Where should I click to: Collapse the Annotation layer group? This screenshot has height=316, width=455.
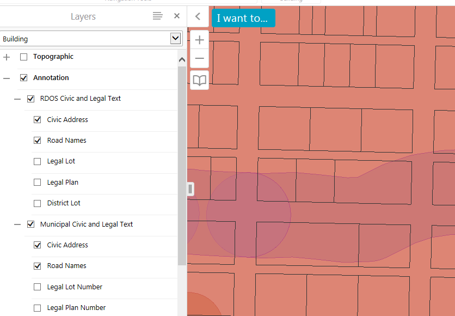[7, 78]
